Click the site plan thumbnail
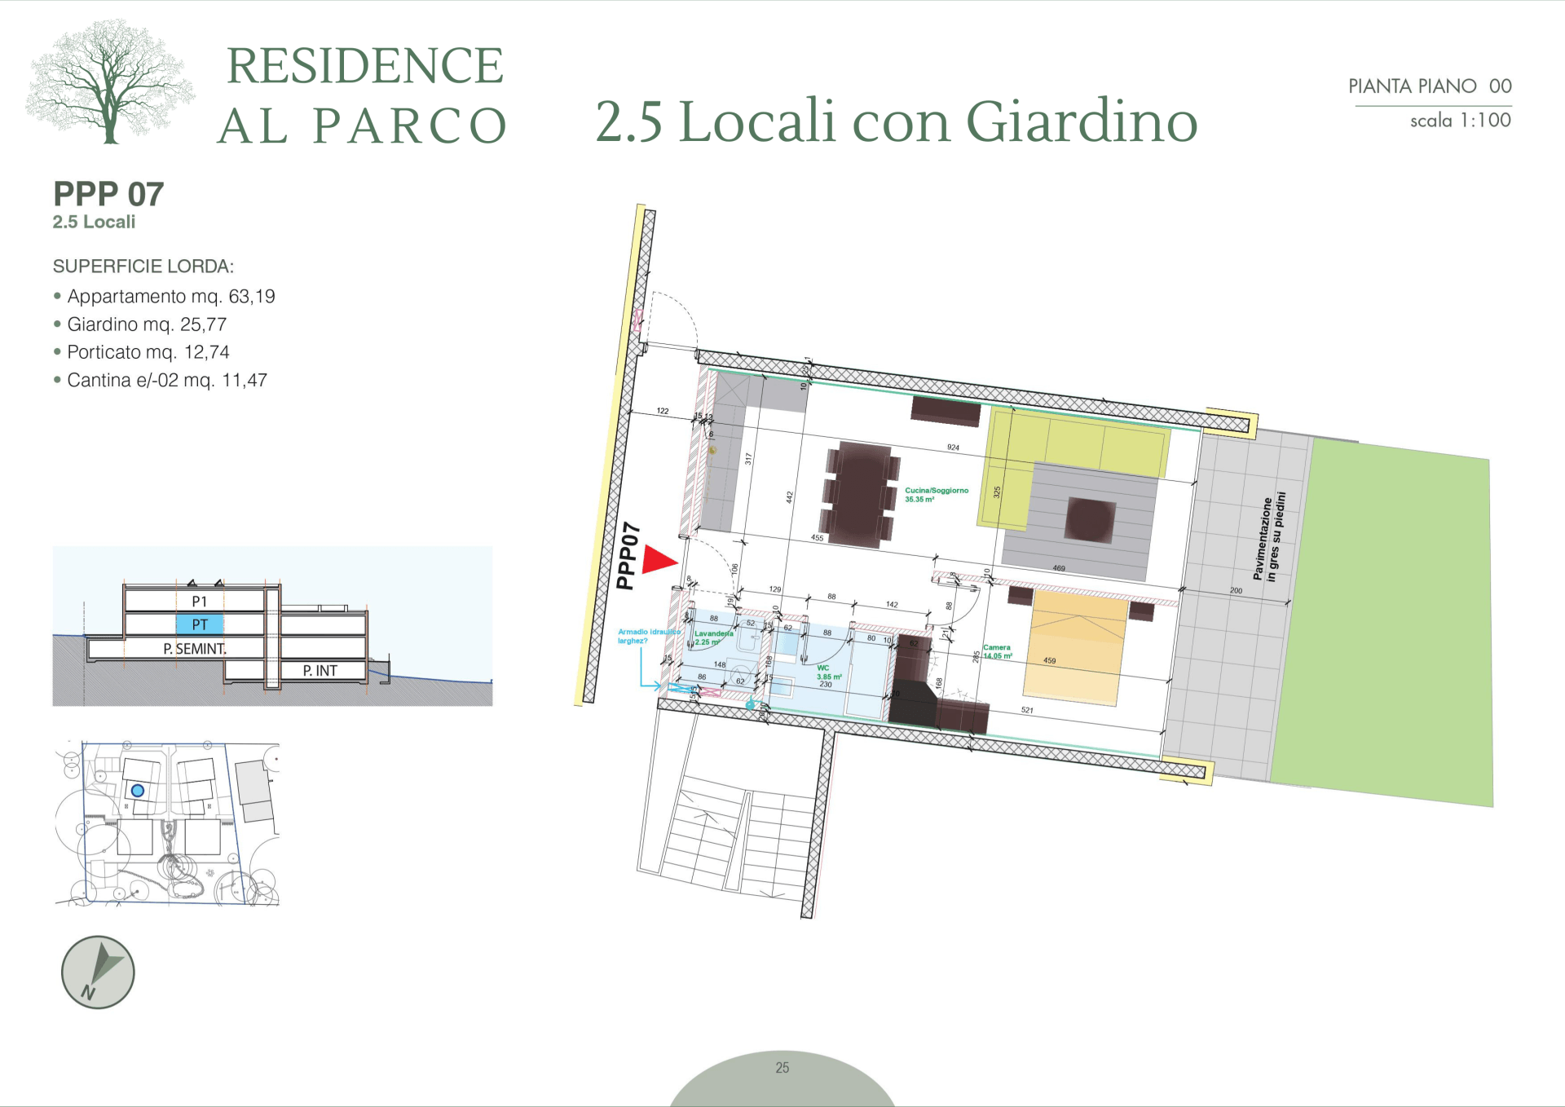The height and width of the screenshot is (1107, 1565). coord(167,823)
